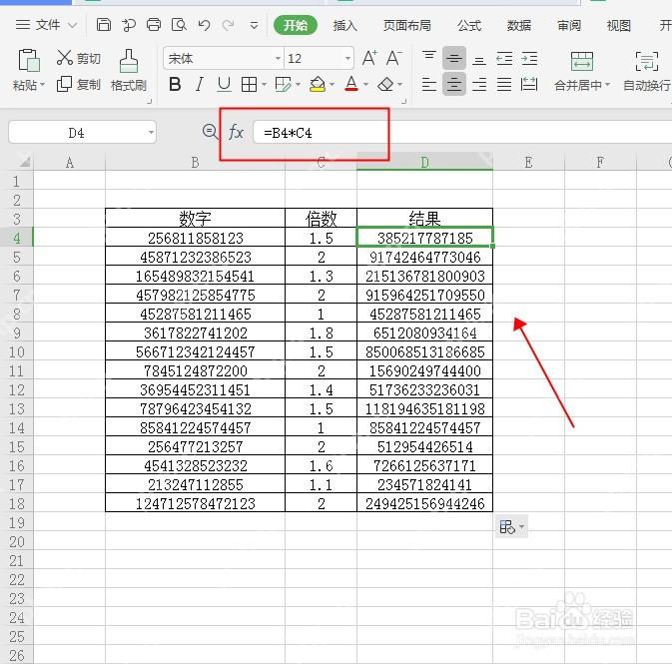Apply red font color
672x664 pixels.
[351, 84]
